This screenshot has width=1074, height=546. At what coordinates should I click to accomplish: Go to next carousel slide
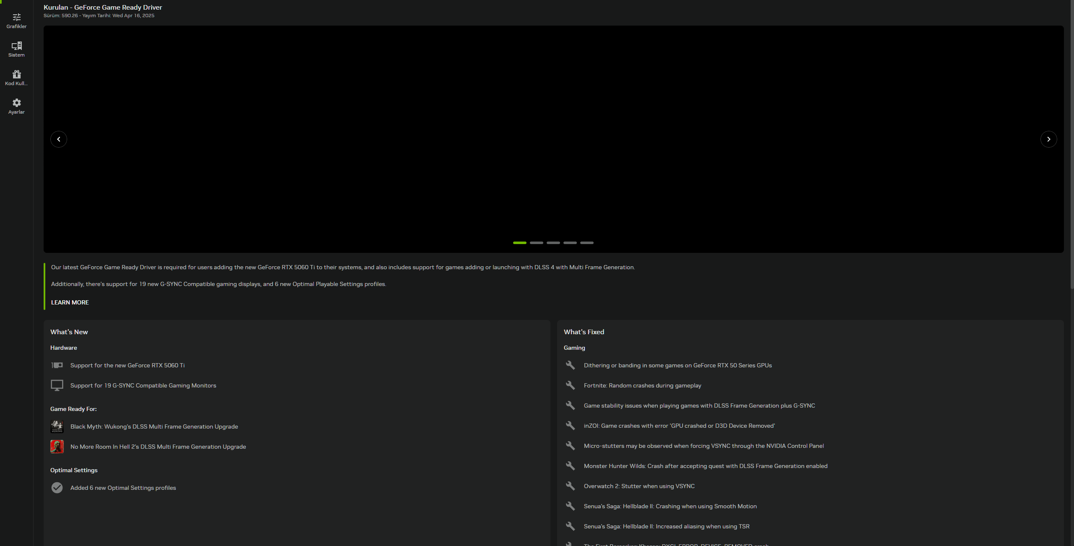[x=1048, y=139]
